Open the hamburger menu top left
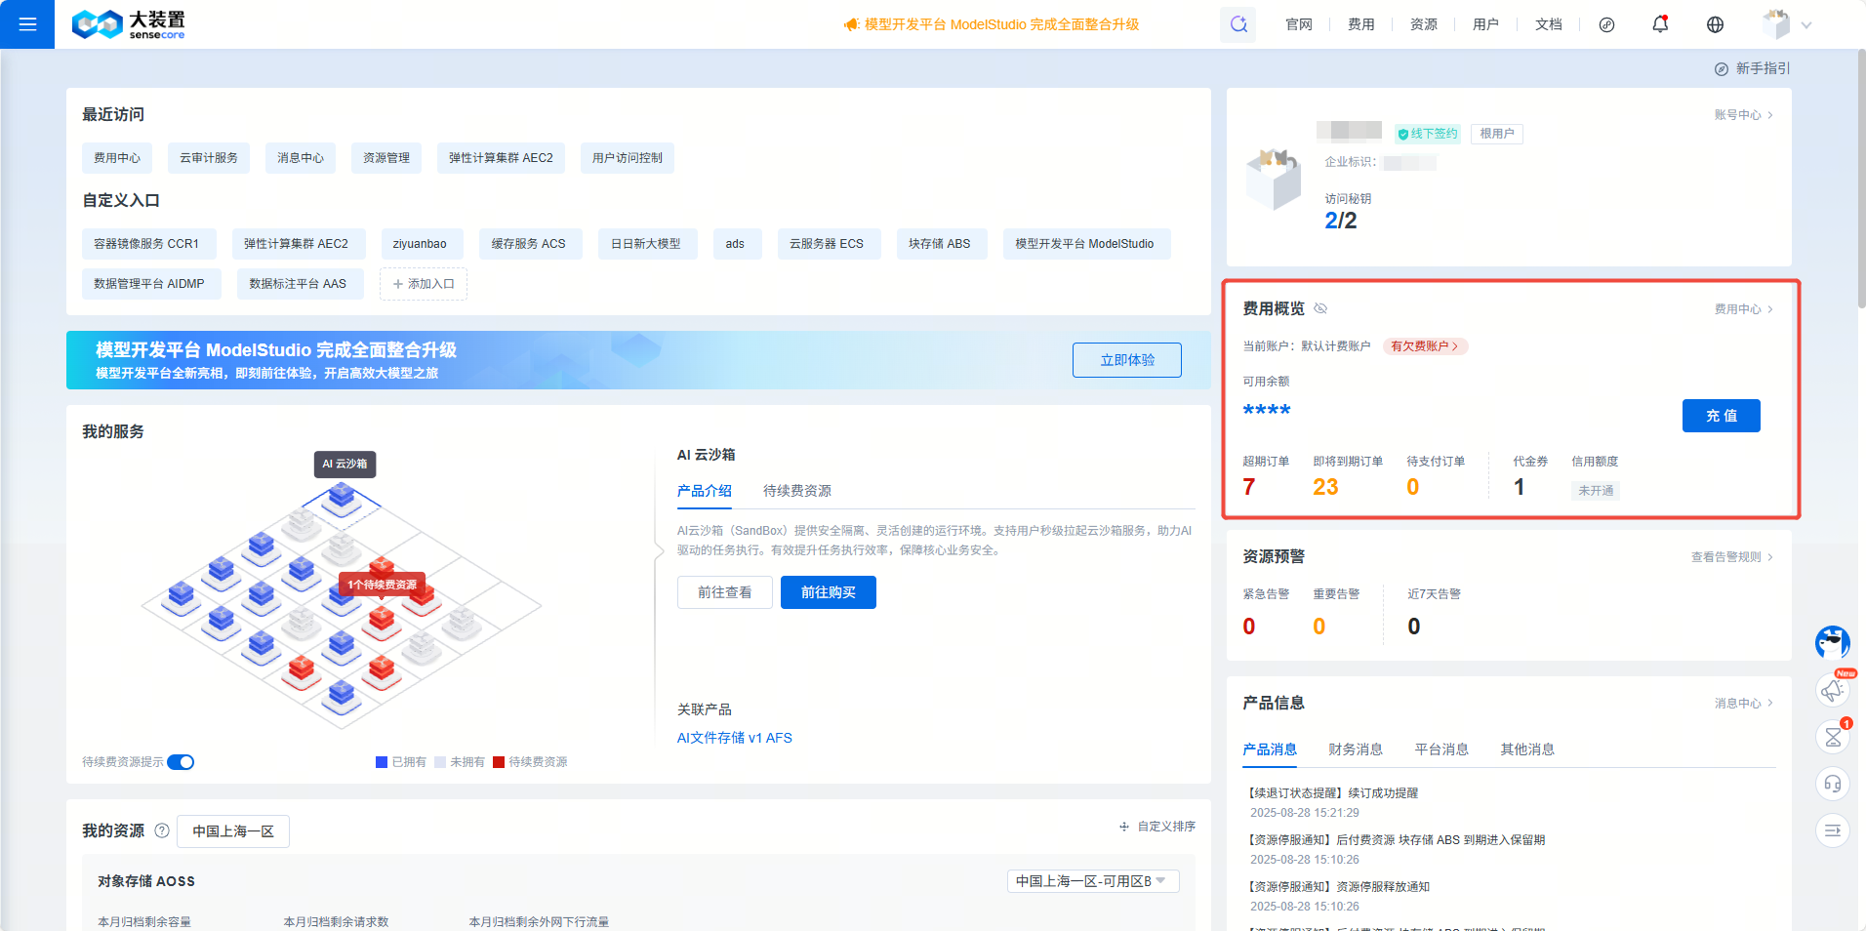The width and height of the screenshot is (1866, 931). 26,23
